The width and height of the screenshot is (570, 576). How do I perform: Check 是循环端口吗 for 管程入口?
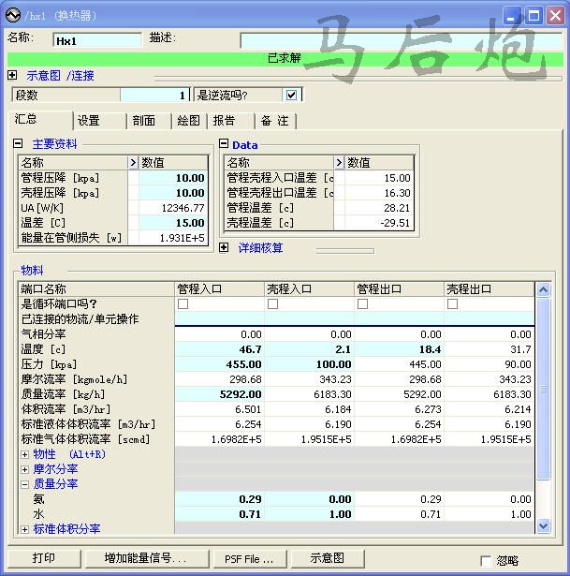(183, 304)
